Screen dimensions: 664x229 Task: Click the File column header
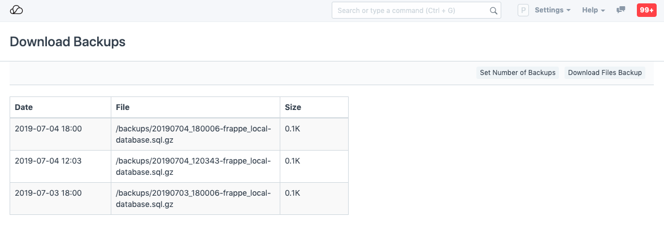pos(123,107)
